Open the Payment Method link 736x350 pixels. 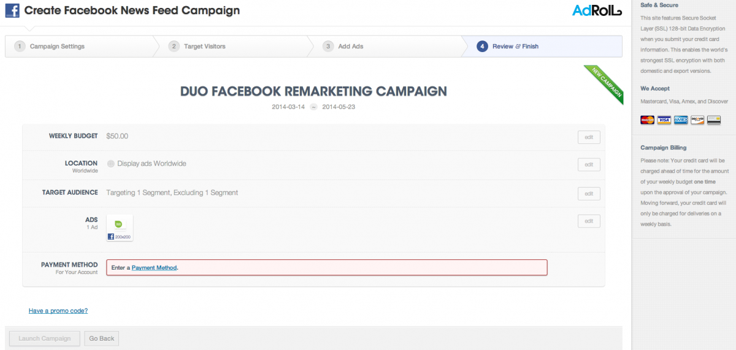coord(154,268)
